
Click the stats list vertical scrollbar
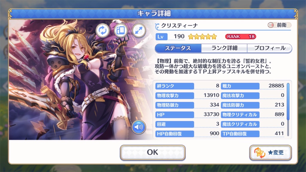pyautogui.click(x=288, y=110)
